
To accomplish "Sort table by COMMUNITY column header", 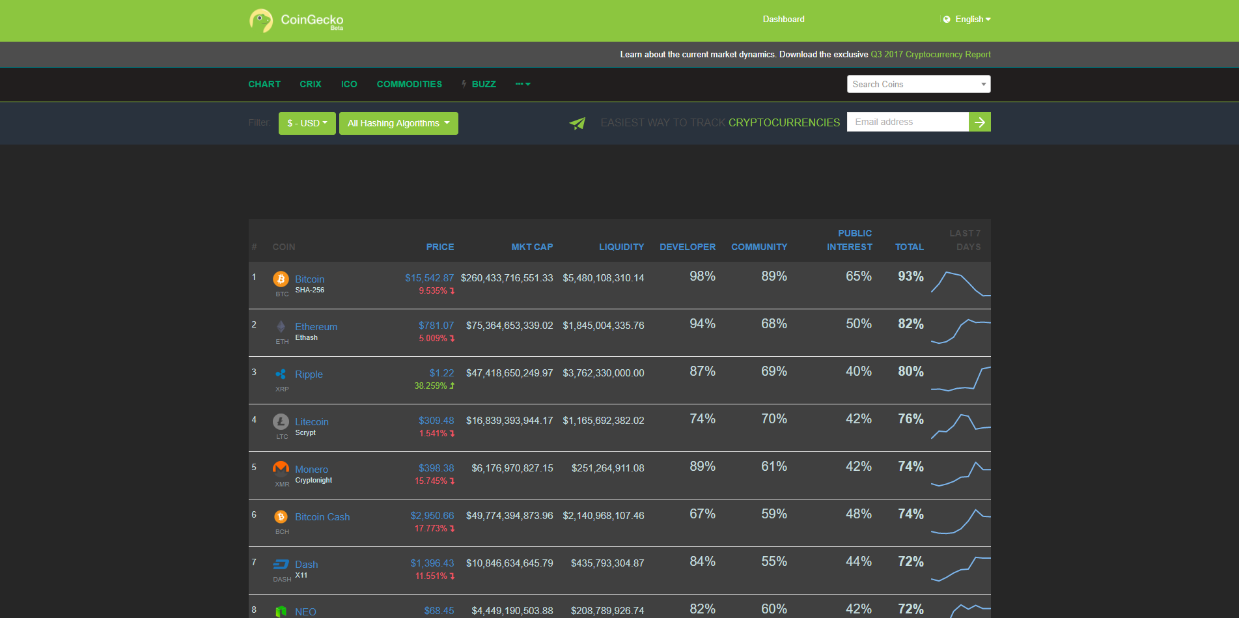I will pos(759,247).
